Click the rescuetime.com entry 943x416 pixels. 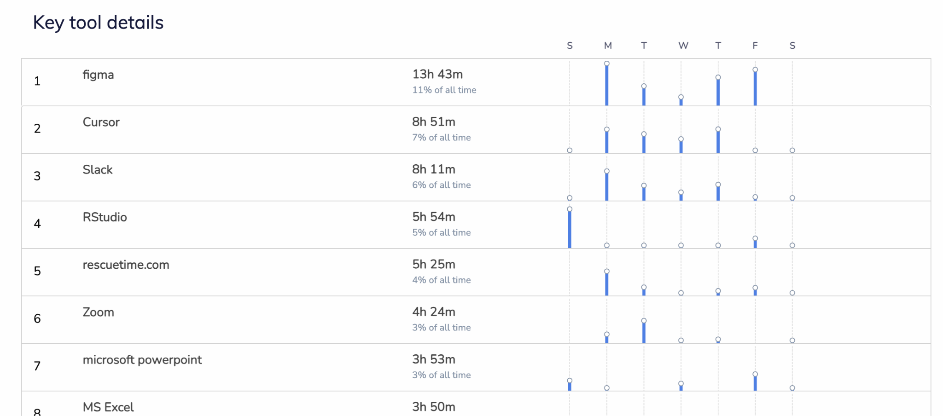click(x=126, y=265)
